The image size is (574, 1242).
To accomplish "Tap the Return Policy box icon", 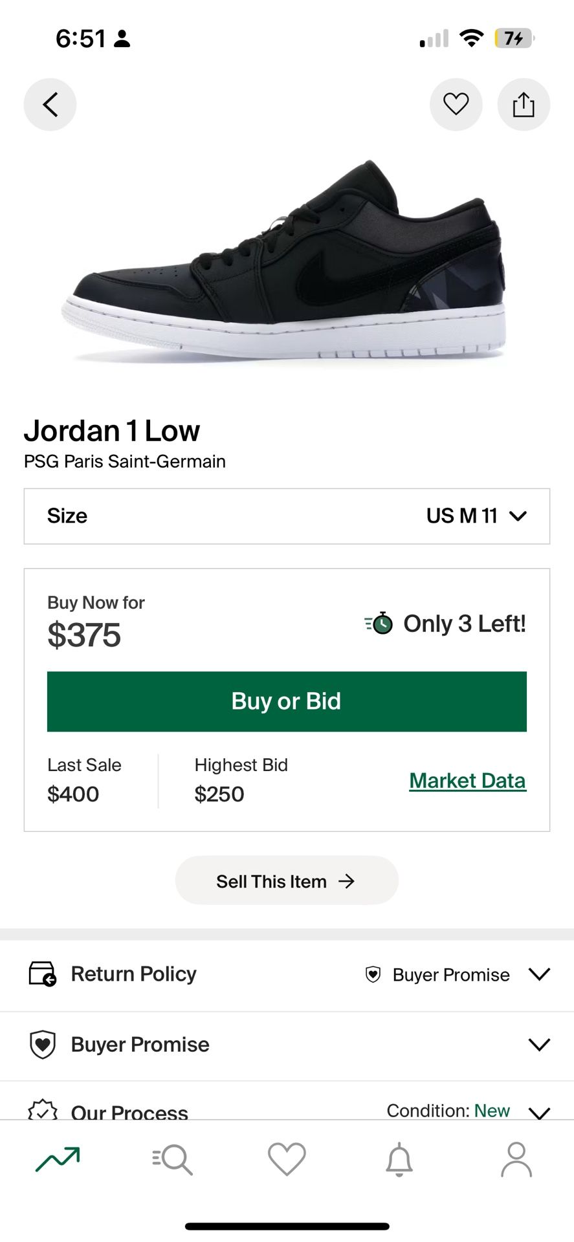I will (x=42, y=974).
